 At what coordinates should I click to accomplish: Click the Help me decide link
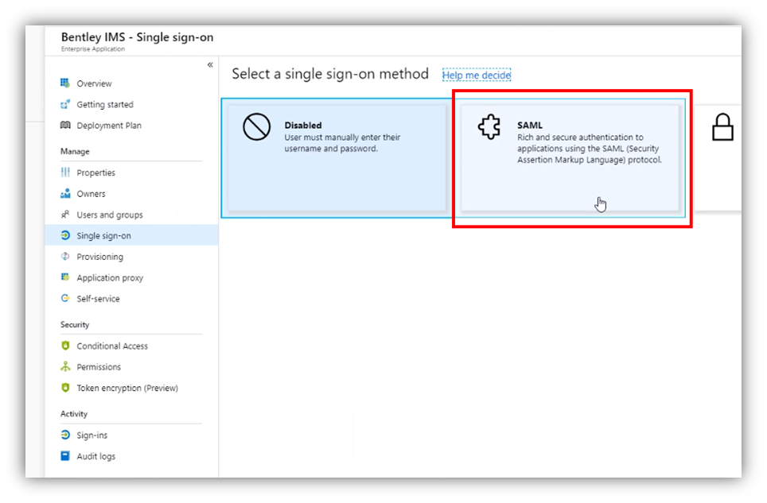(x=477, y=75)
